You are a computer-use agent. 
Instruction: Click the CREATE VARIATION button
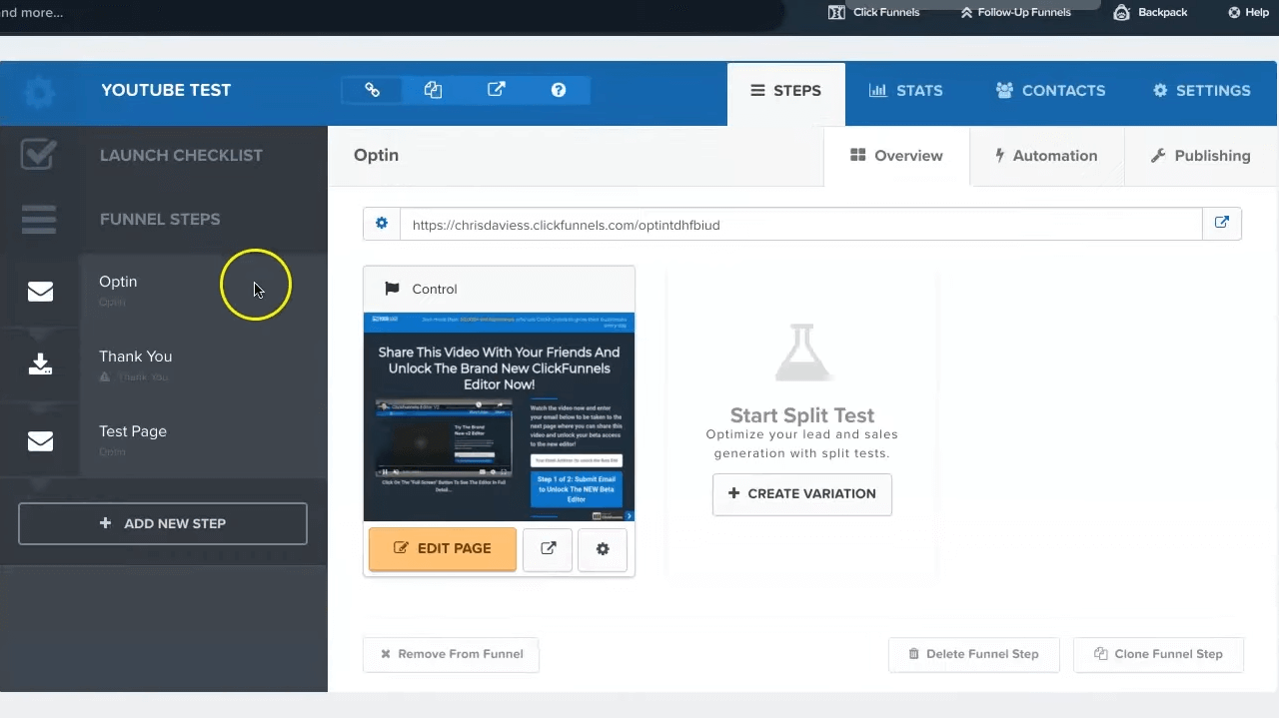(x=802, y=493)
